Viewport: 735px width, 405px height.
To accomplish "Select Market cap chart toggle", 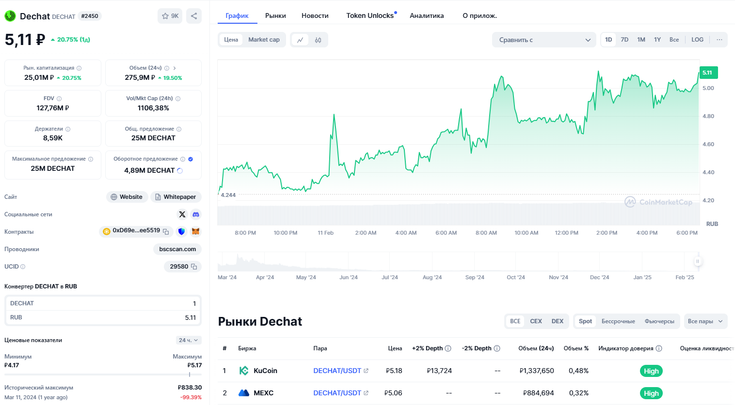I will coord(264,40).
